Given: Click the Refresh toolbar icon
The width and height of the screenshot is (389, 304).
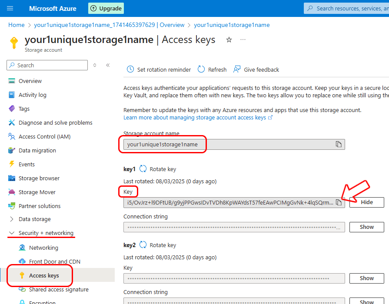Looking at the screenshot, I should coord(201,69).
